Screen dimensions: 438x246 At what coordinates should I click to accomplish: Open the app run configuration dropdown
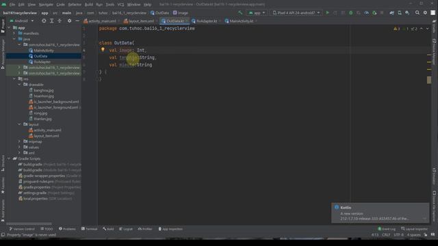pos(257,13)
